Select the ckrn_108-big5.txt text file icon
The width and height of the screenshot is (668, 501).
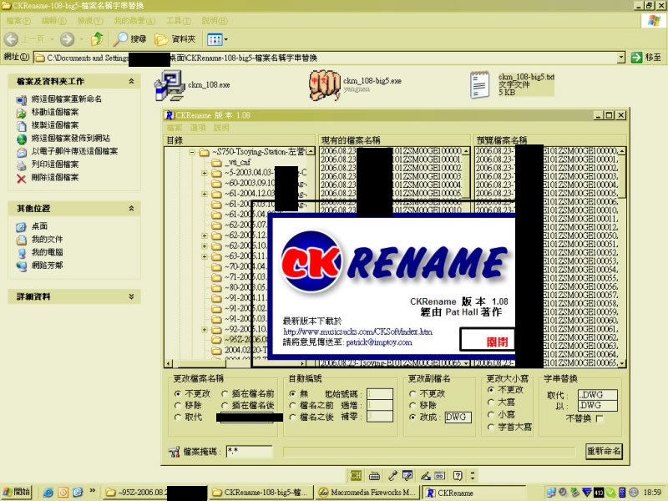479,85
